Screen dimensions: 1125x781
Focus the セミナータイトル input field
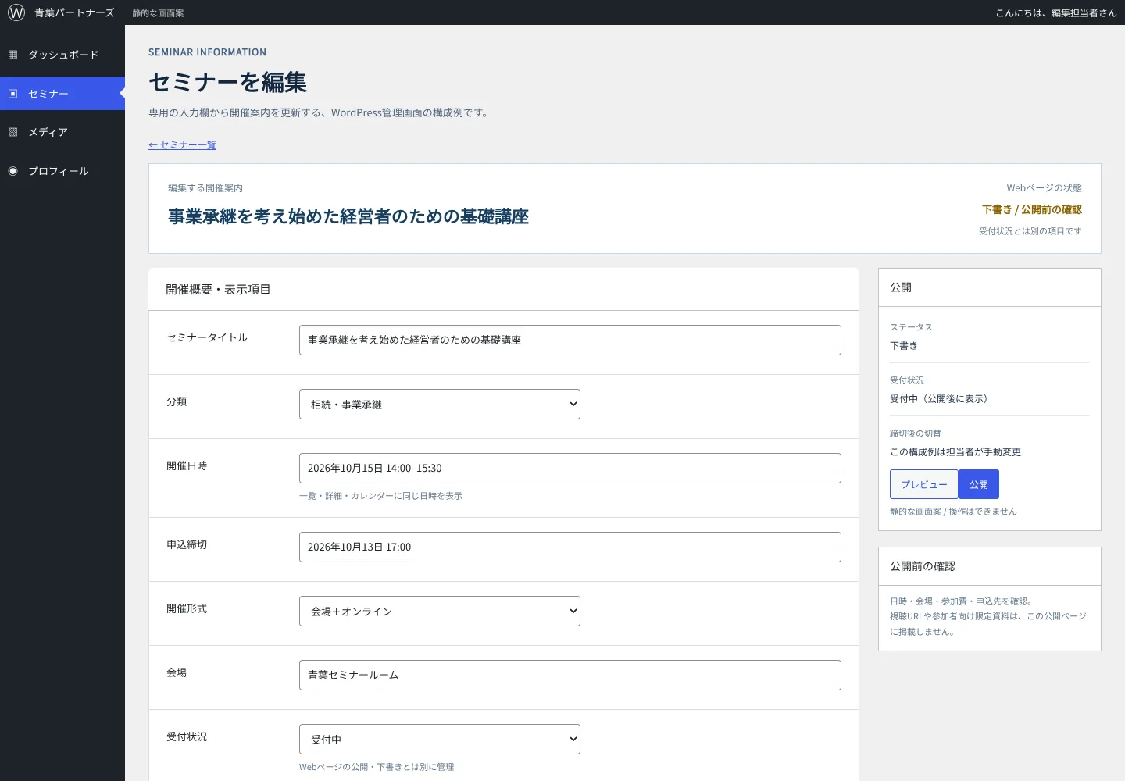[570, 341]
